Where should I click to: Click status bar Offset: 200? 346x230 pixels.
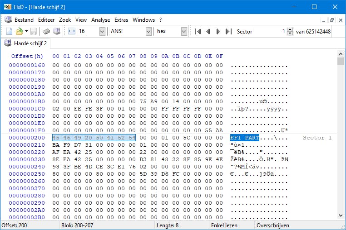(14, 225)
